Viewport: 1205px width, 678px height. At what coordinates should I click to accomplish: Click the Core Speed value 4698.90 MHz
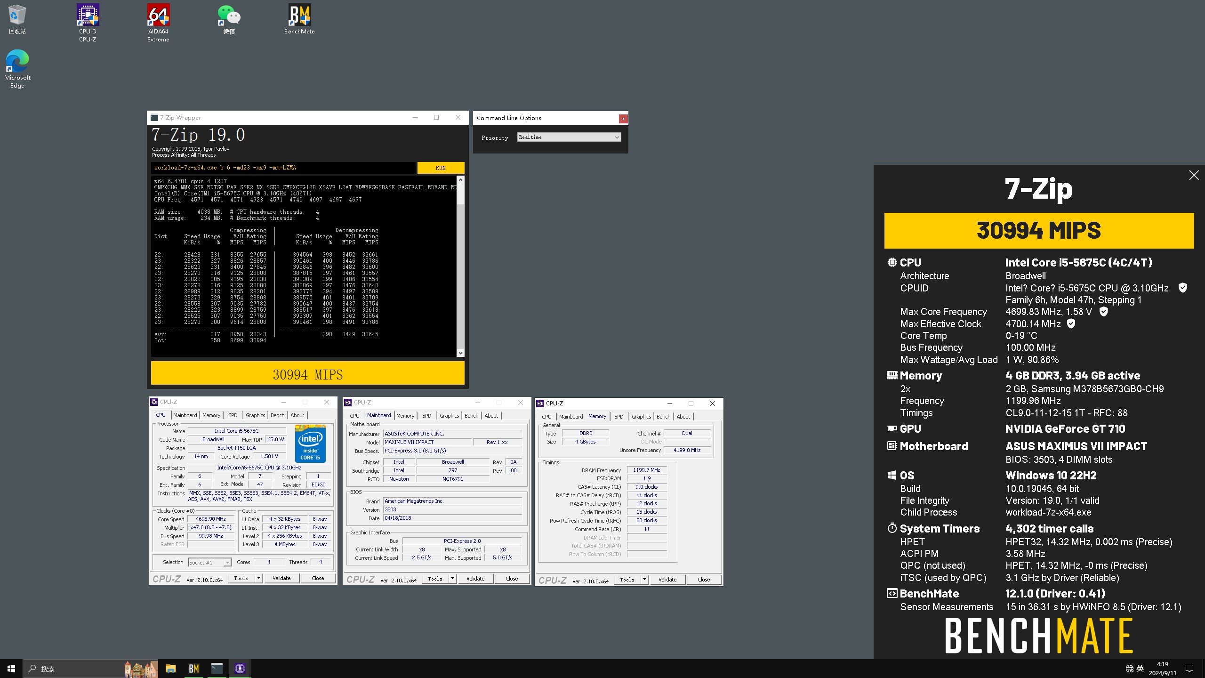[211, 519]
